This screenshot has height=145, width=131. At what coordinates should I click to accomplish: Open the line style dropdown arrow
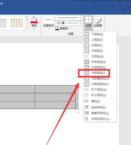(x=82, y=18)
